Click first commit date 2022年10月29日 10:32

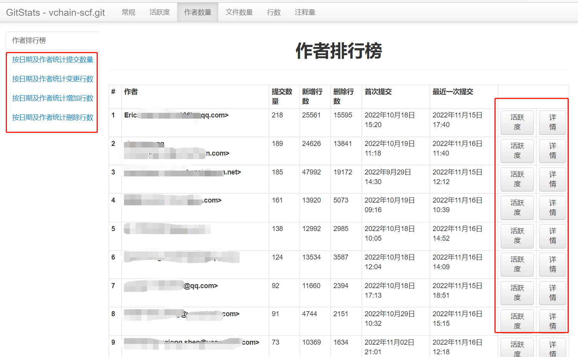390,318
